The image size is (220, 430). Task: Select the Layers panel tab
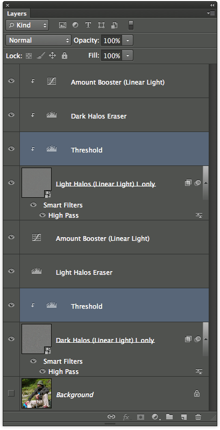coord(17,13)
